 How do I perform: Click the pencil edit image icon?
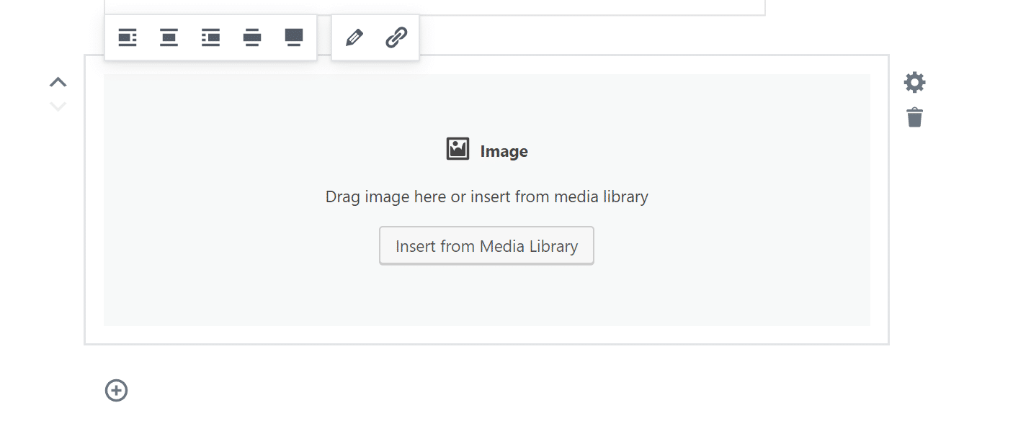point(354,37)
